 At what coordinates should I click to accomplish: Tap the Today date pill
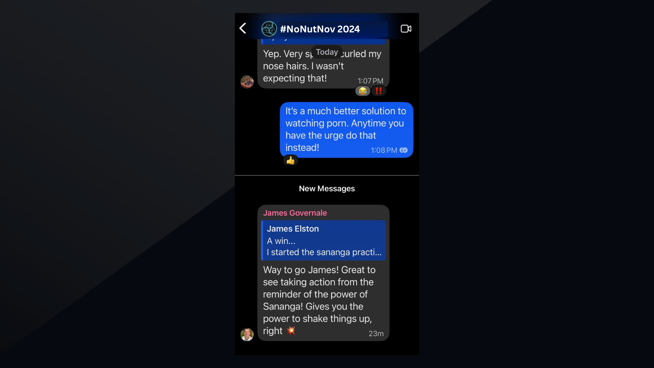pyautogui.click(x=327, y=52)
